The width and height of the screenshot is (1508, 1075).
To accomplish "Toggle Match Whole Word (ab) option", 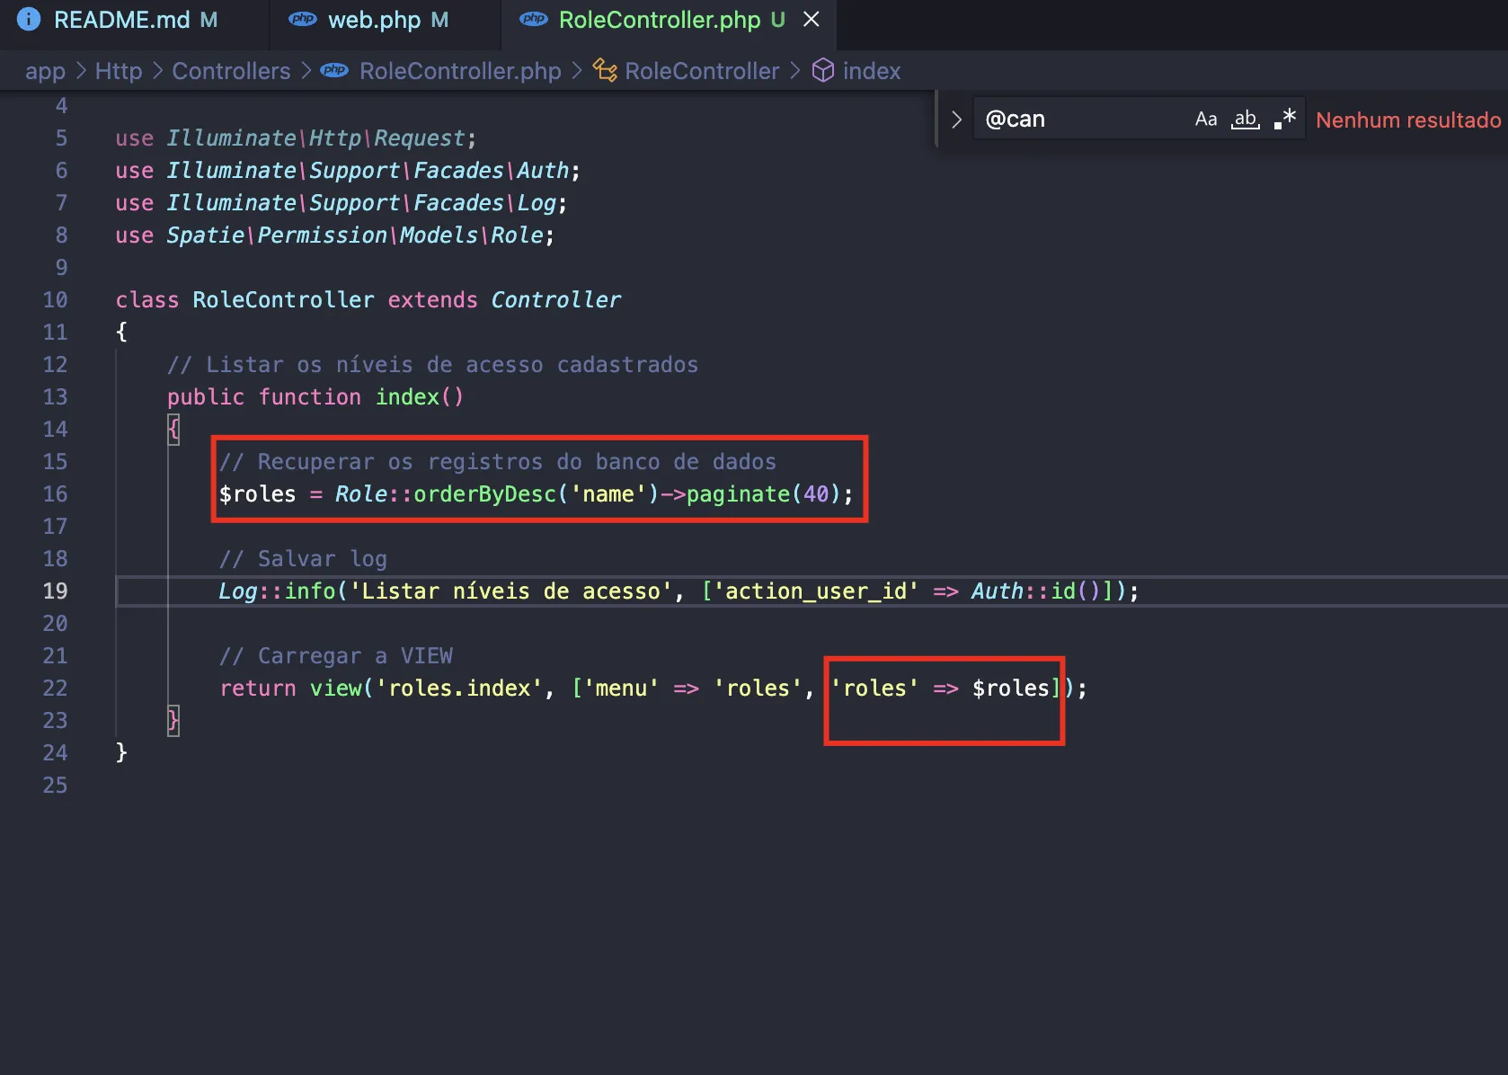I will (x=1245, y=120).
